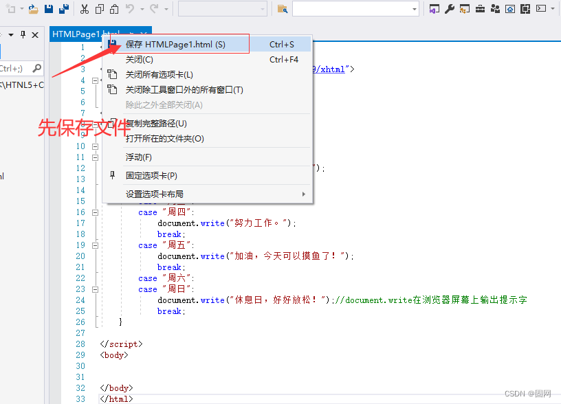Viewport: 561px width, 404px height.
Task: Choose 保存 HTMLPage1.html (S) in context menu
Action: 208,45
